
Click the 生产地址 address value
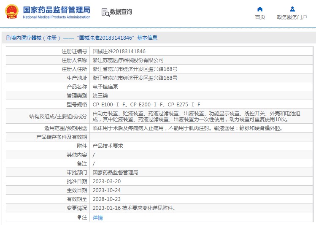click(135, 78)
